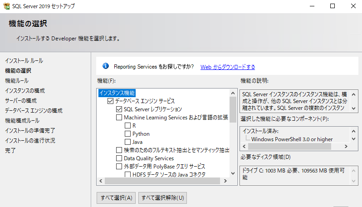Enable フルテキスト抽出とセマンティック抽出 checkbox
The image size is (362, 207).
(x=119, y=150)
